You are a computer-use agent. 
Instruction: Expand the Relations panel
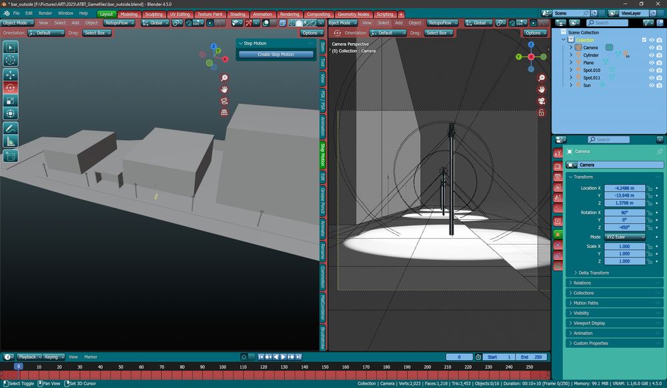582,283
